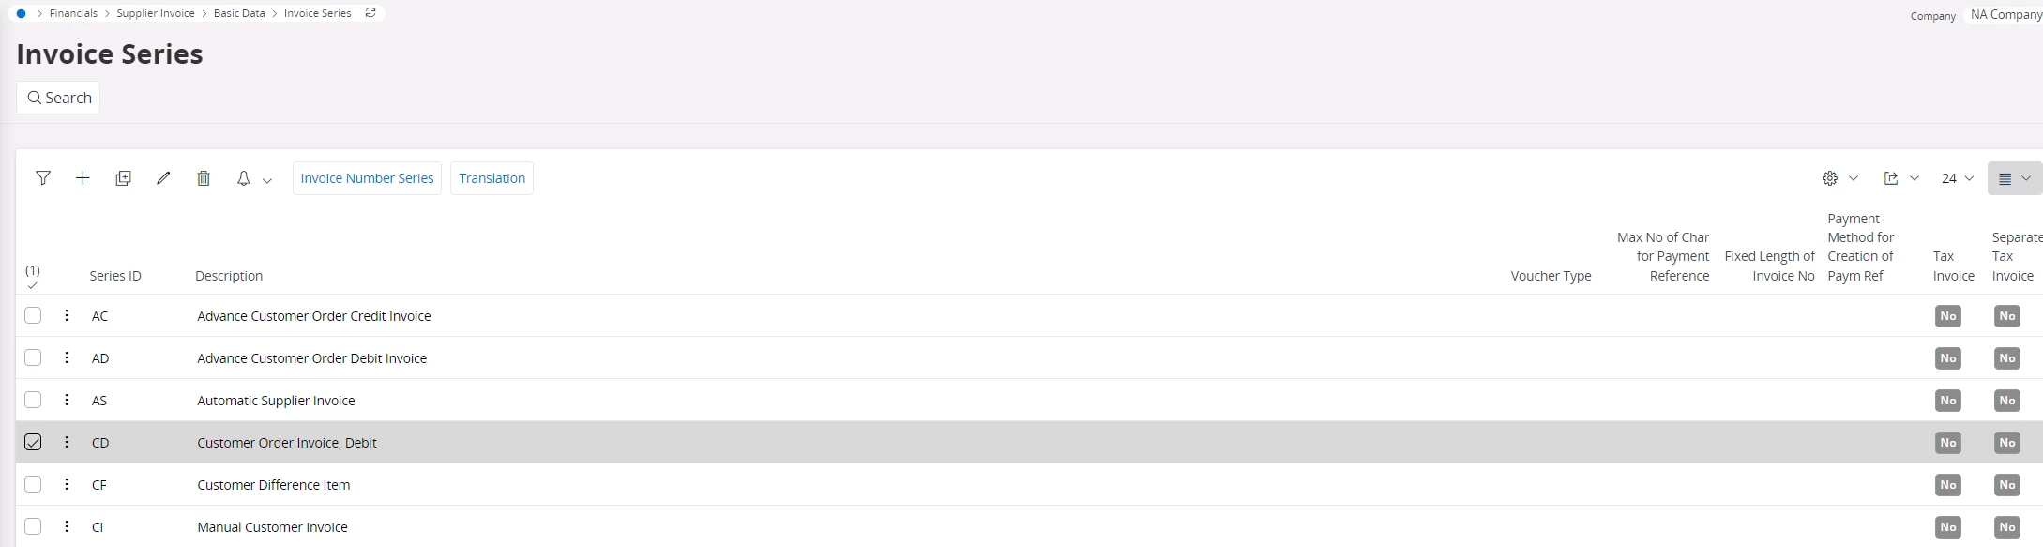Delete selected row with trash icon
This screenshot has height=547, width=2043.
204,178
